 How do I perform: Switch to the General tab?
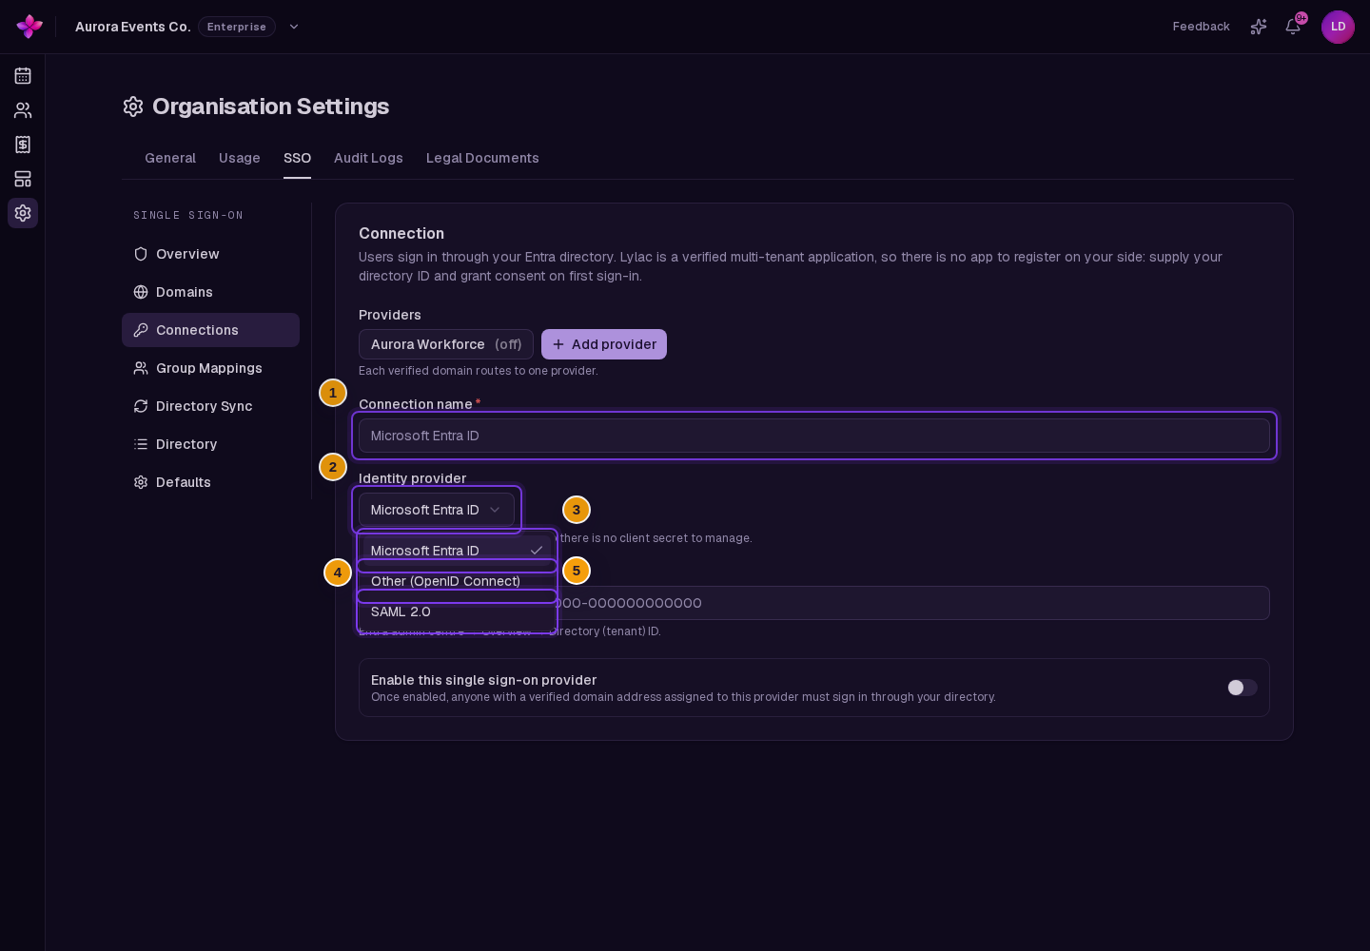tap(170, 158)
